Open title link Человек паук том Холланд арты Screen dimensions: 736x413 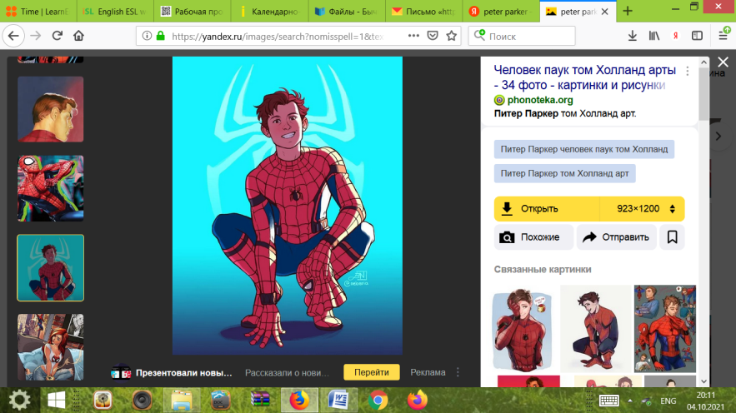tap(585, 77)
